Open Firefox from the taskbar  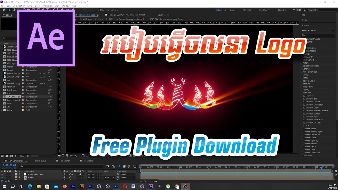pyautogui.click(x=64, y=186)
